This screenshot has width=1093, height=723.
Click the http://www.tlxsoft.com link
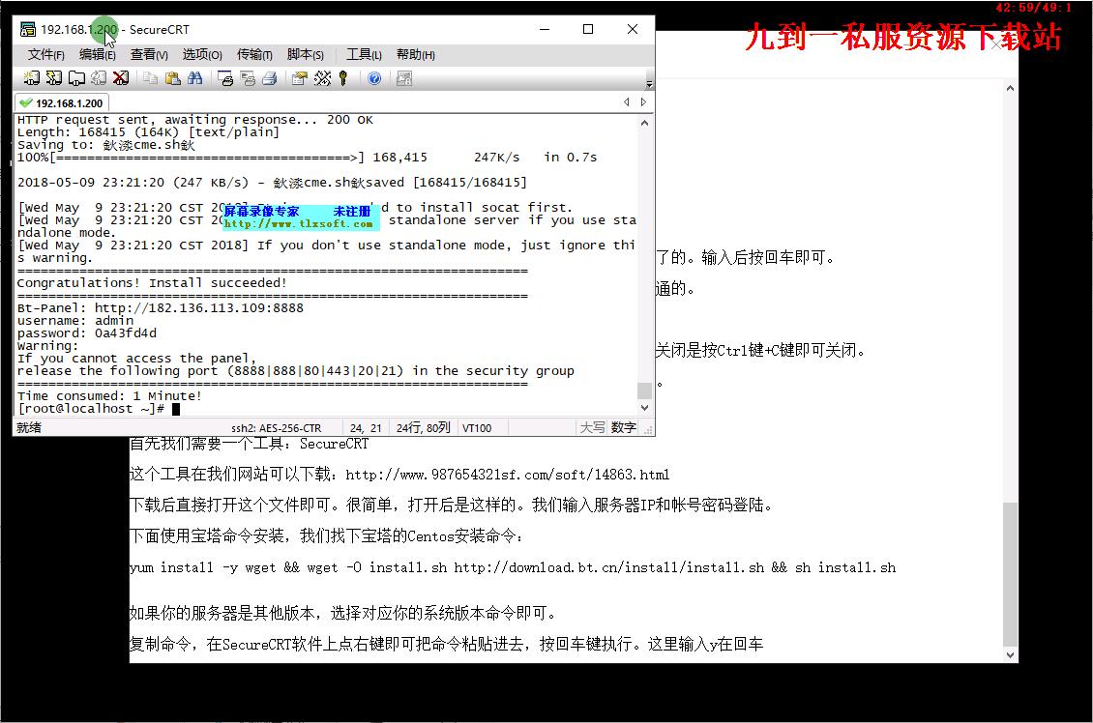point(299,224)
